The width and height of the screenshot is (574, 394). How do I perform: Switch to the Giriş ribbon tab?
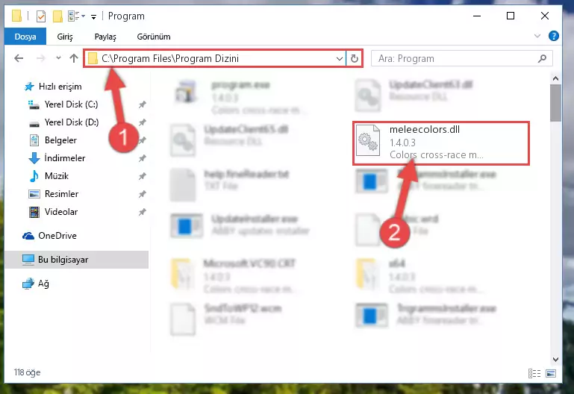[x=65, y=37]
